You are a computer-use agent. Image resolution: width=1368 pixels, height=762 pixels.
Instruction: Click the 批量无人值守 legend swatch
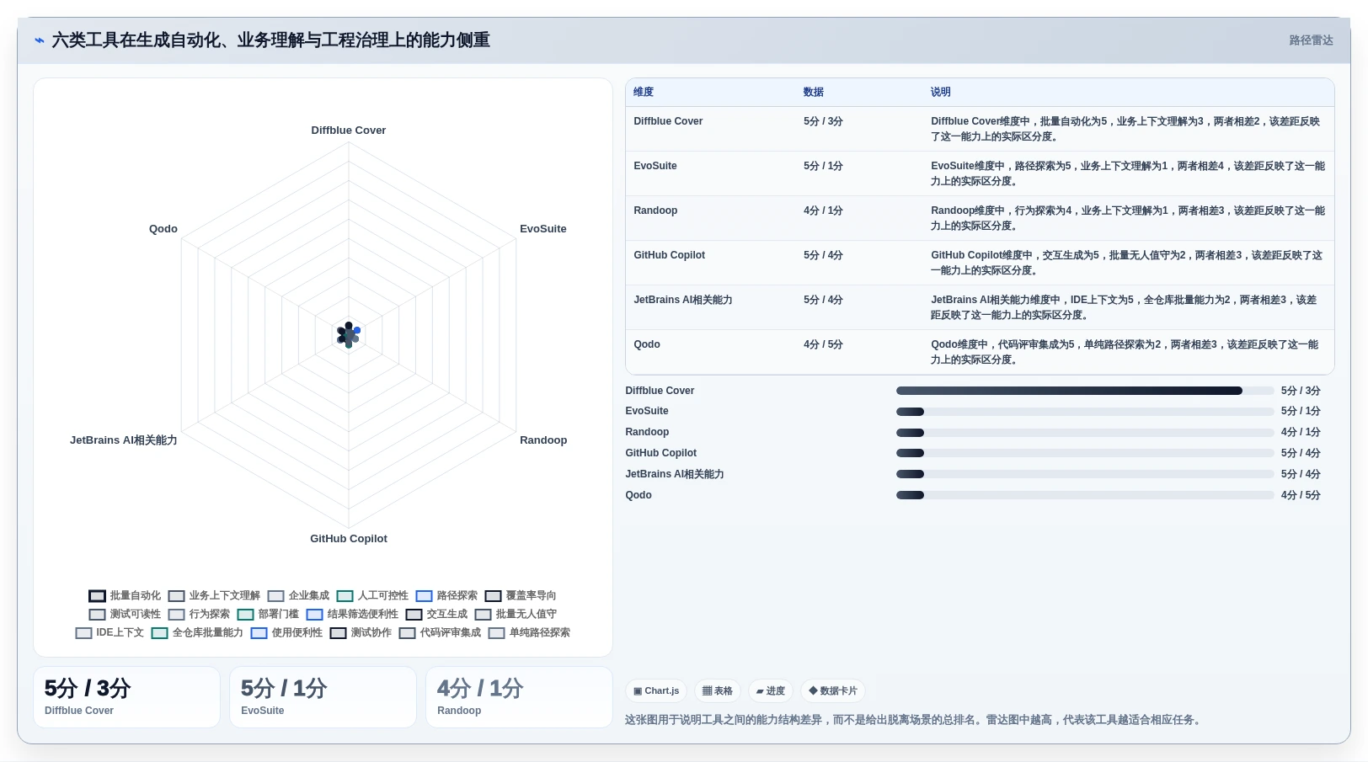coord(483,615)
